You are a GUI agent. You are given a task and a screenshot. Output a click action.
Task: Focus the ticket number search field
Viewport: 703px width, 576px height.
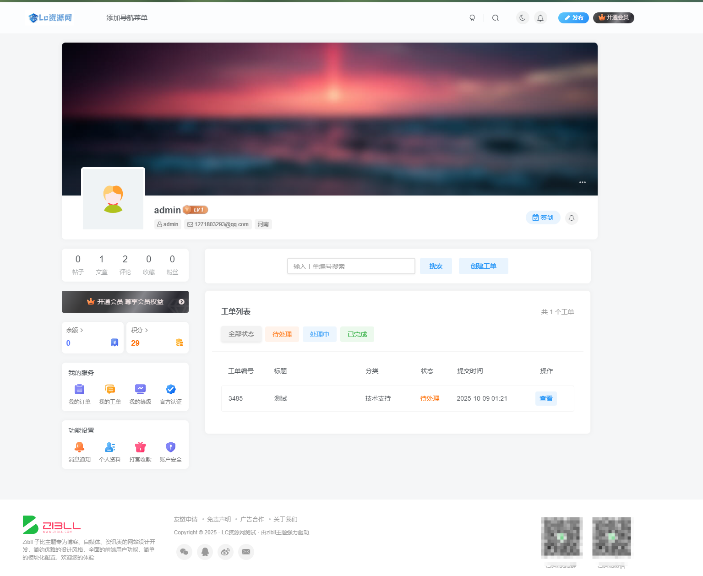click(351, 266)
